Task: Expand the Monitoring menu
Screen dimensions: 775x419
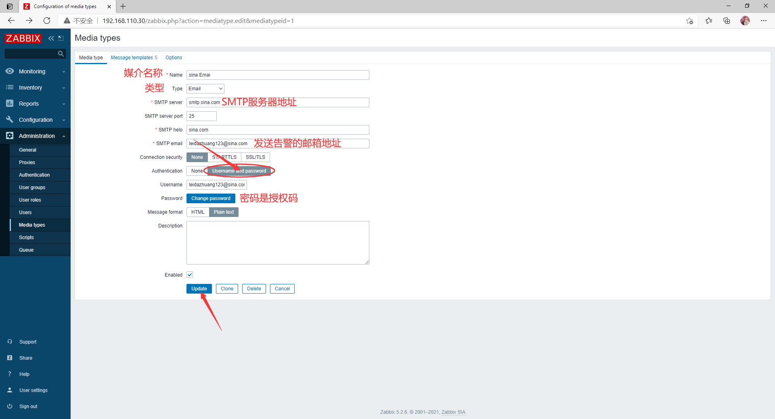Action: pos(35,71)
